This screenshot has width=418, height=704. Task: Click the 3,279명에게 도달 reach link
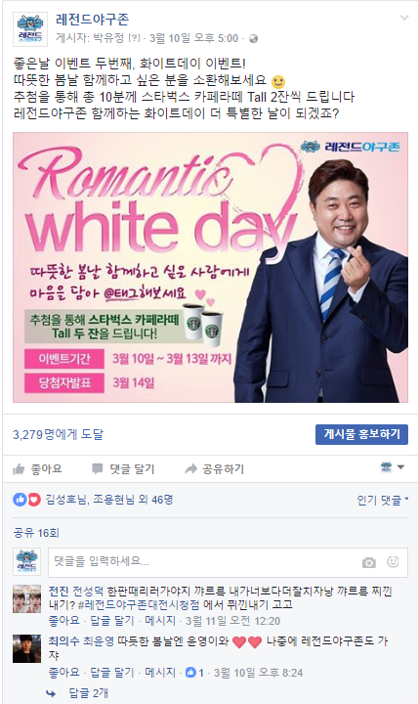58,434
